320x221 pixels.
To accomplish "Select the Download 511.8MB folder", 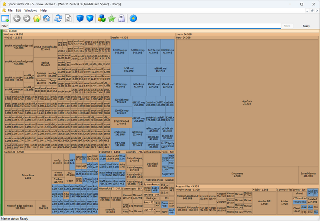I will pyautogui.click(x=152, y=165).
